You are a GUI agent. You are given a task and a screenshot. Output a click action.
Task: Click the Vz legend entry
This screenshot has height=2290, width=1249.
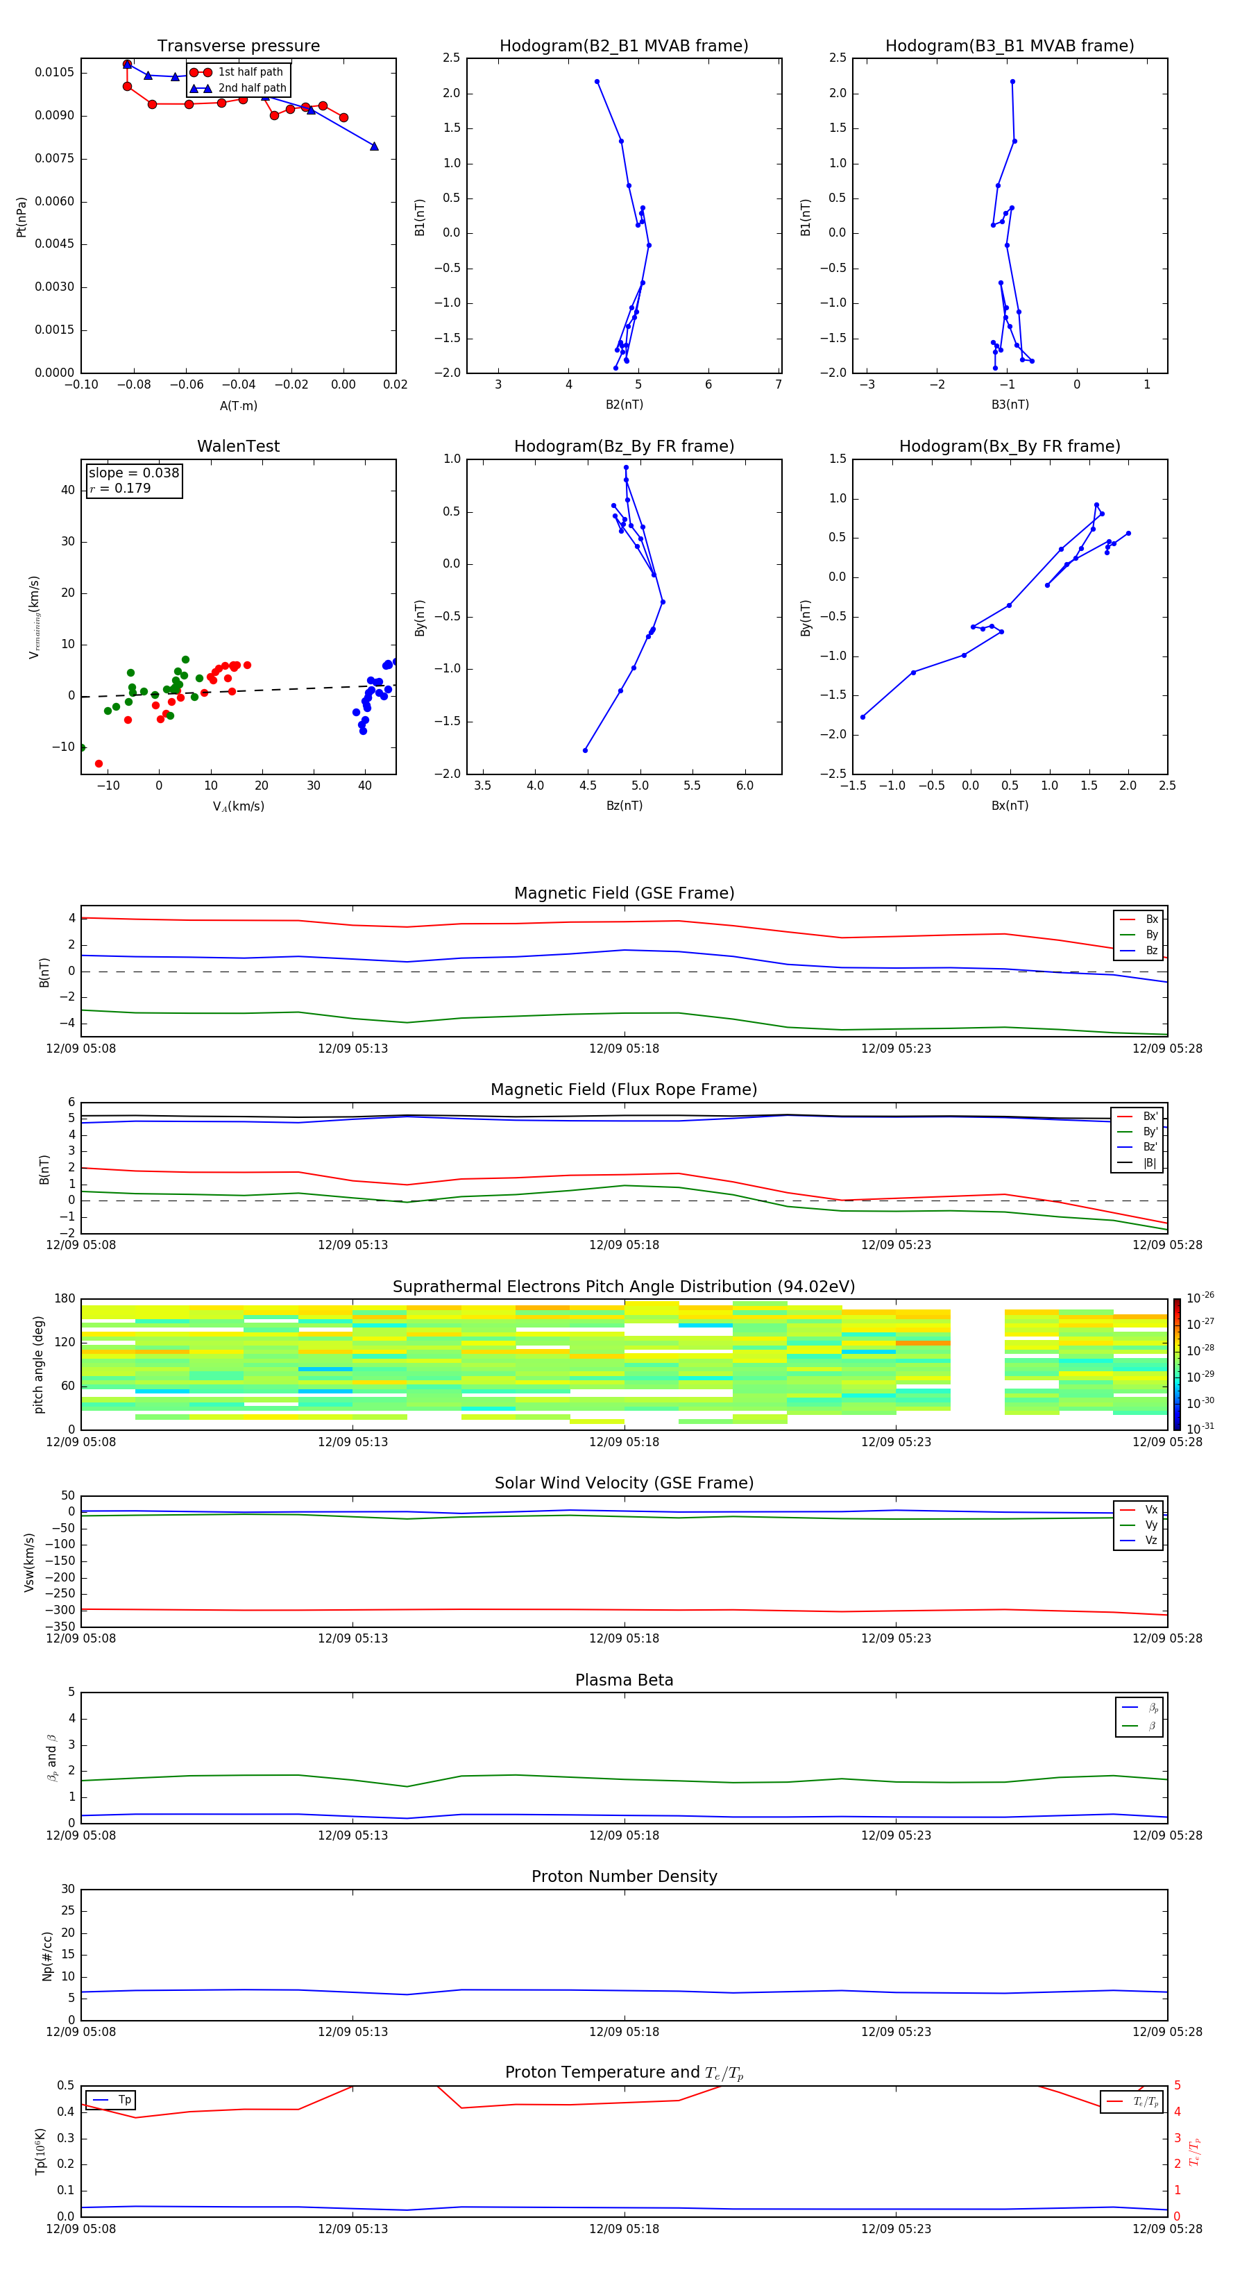click(1139, 1540)
